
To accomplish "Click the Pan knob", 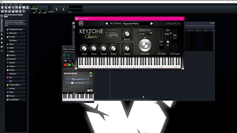I will [x=168, y=42].
